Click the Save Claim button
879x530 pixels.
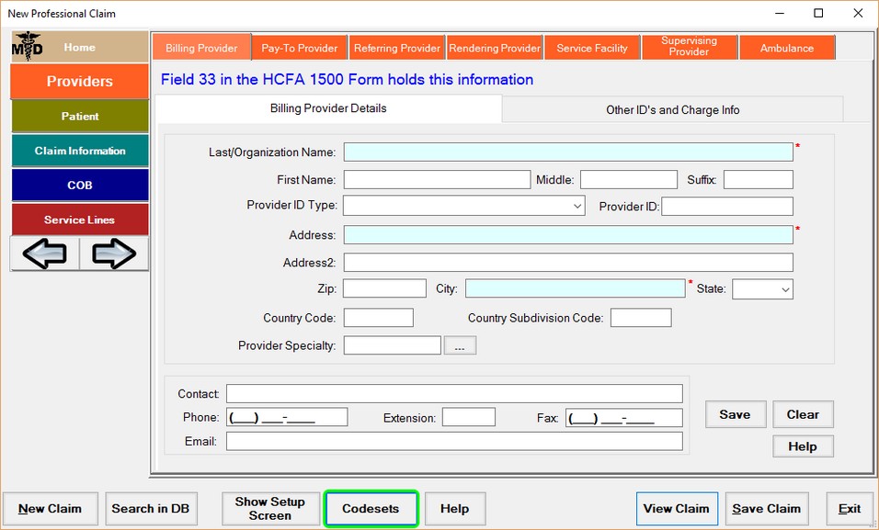coord(766,509)
